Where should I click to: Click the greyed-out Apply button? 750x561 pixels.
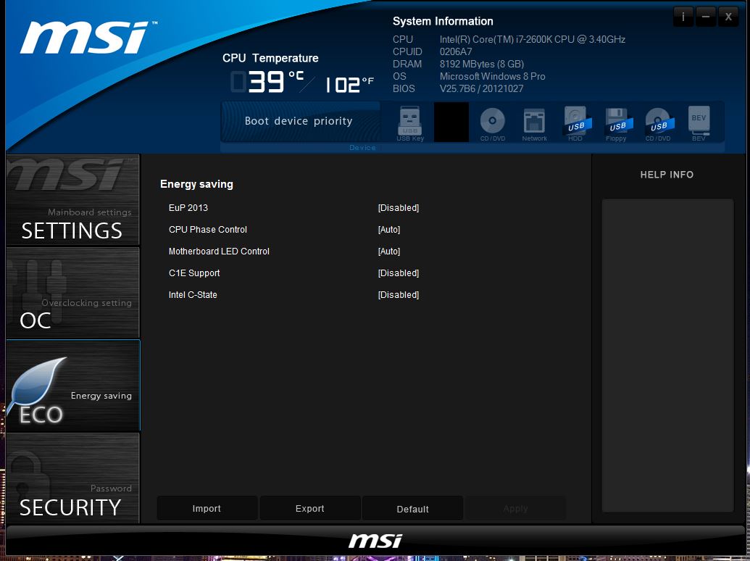(516, 508)
